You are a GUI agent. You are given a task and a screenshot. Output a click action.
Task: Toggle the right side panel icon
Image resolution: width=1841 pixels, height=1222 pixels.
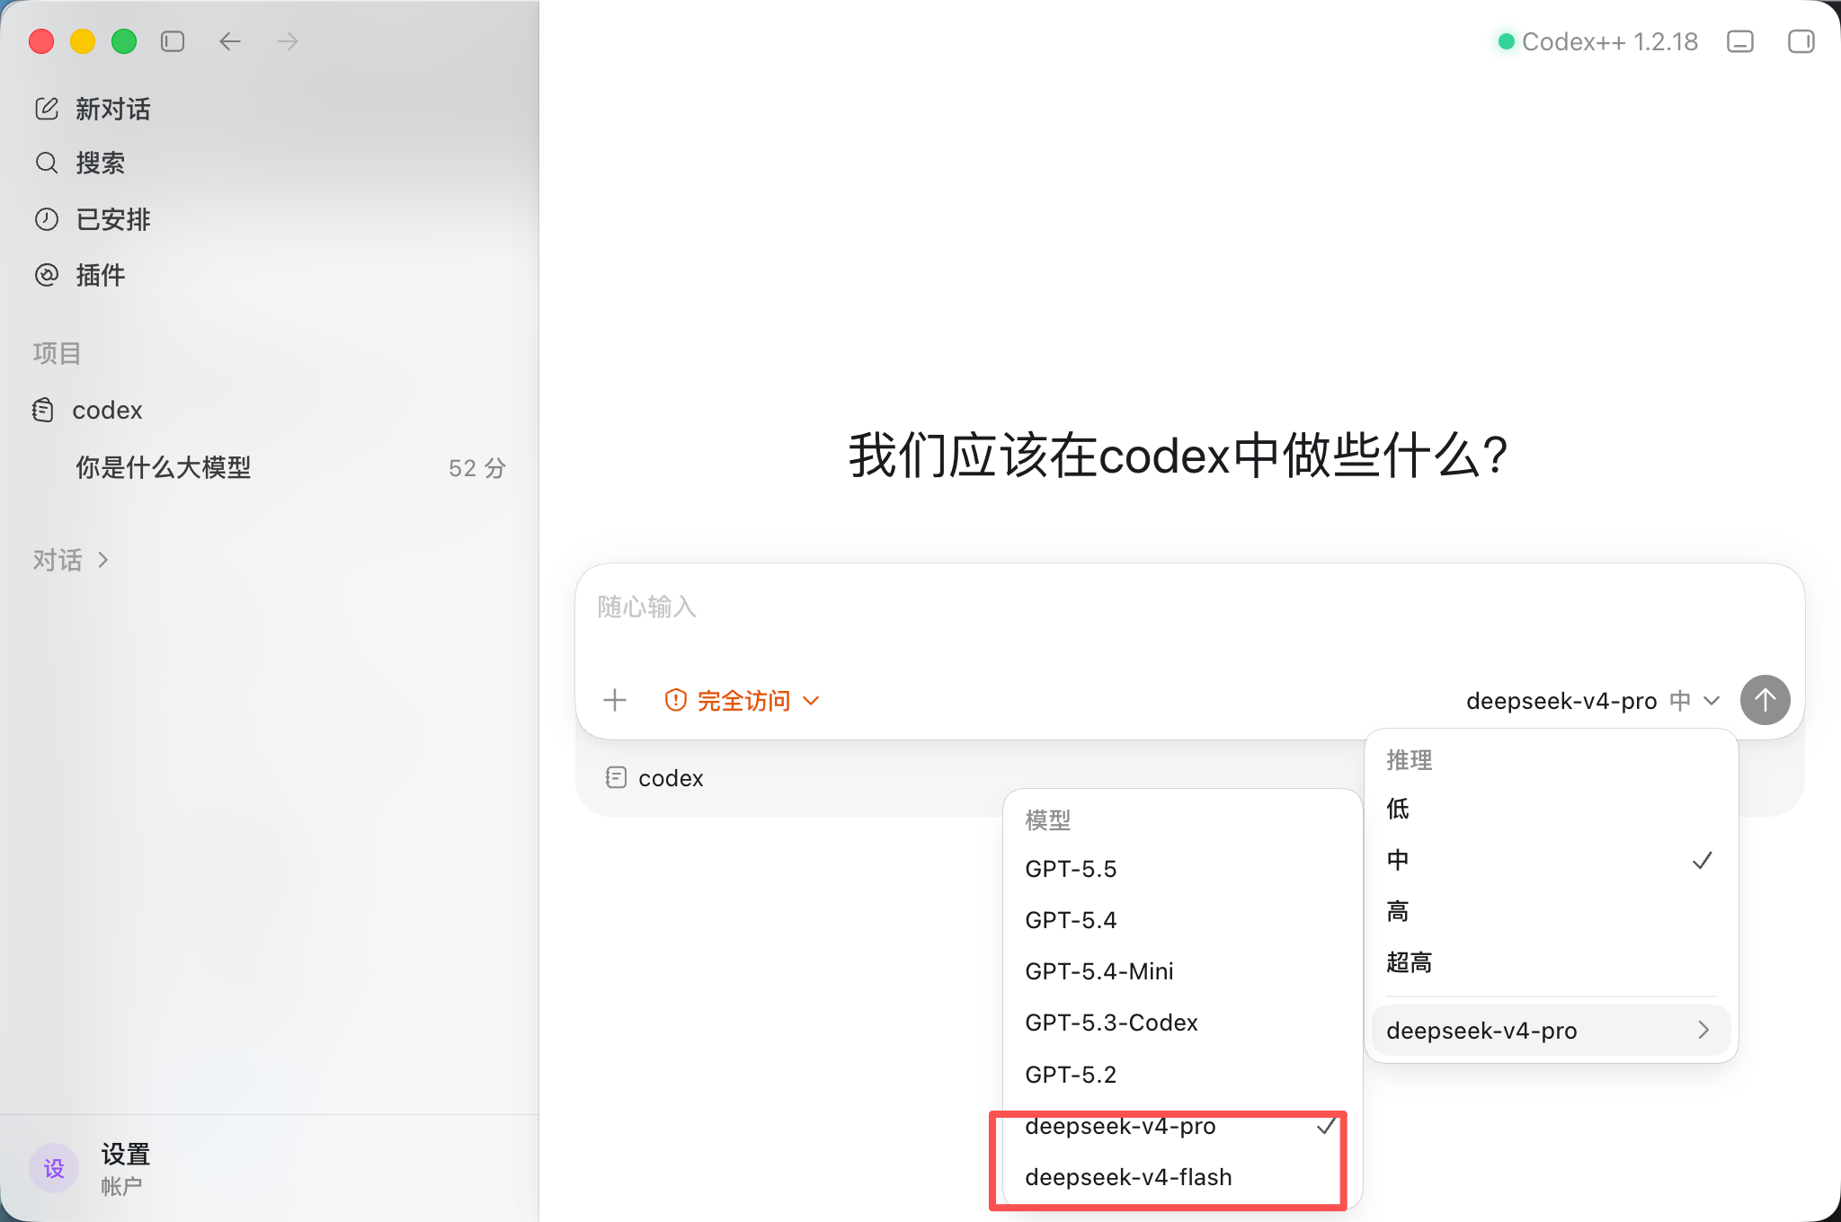[x=1801, y=41]
